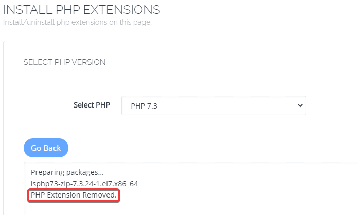
Task: Click the PHP Extension Removed. message
Action: point(74,195)
